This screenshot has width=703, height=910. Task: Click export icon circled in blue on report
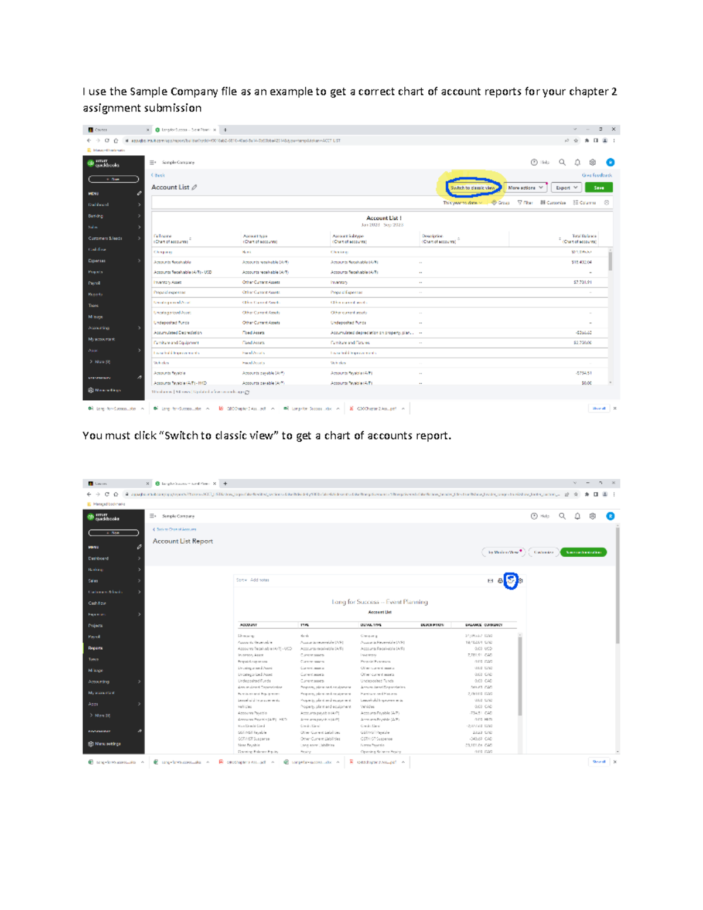(511, 581)
